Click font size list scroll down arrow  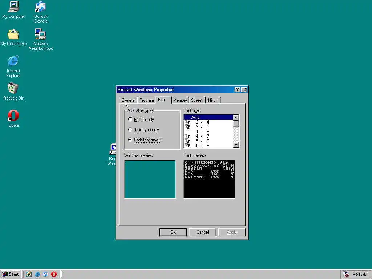[236, 145]
